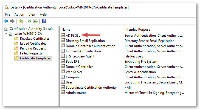Open the Help menu

[43, 14]
